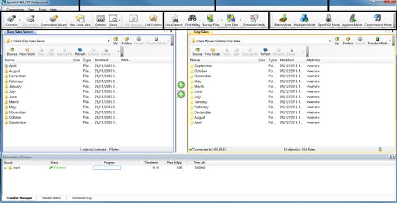The image size is (397, 203).
Task: Refresh the remote Corp Sales listing
Action: 265,52
